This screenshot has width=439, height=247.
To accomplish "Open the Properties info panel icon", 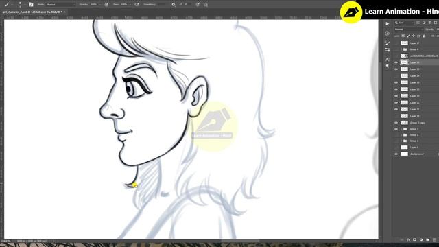I will tap(387, 34).
